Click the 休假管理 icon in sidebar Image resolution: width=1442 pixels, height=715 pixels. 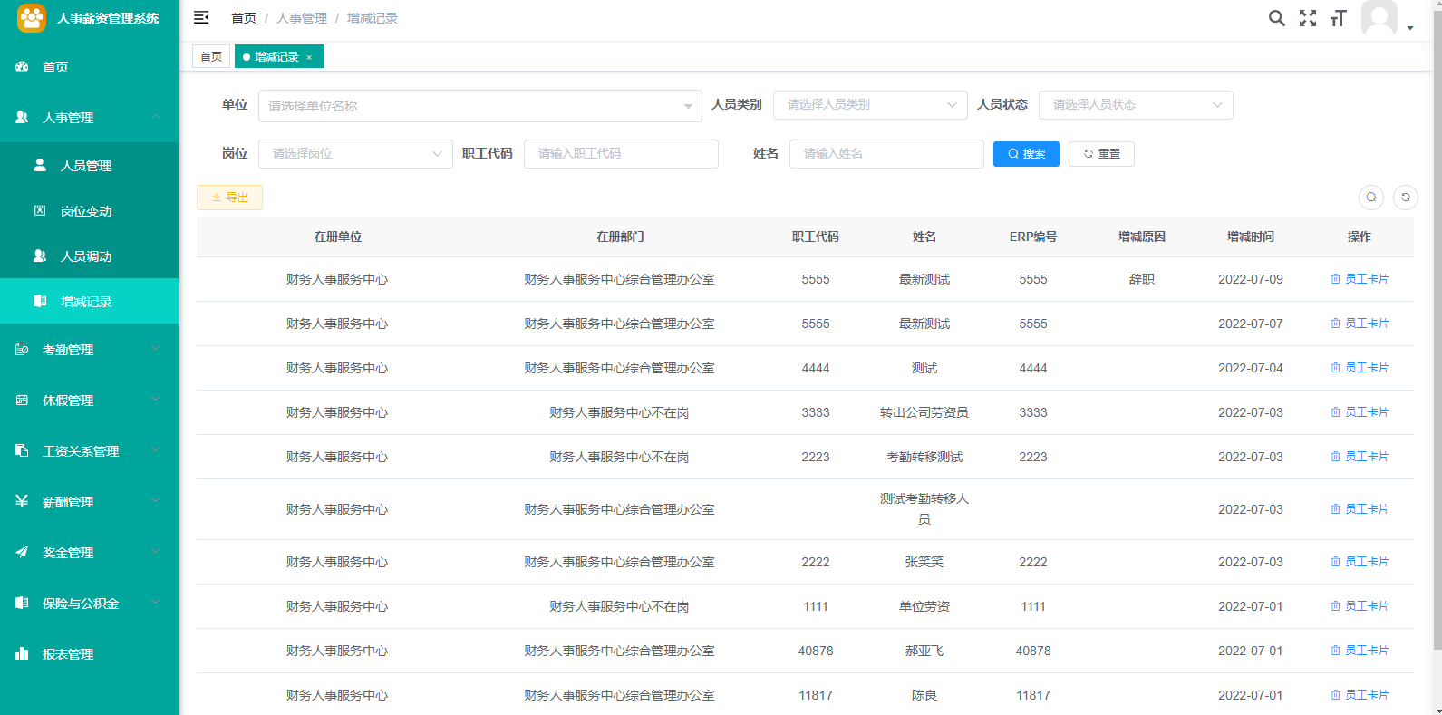tap(22, 401)
